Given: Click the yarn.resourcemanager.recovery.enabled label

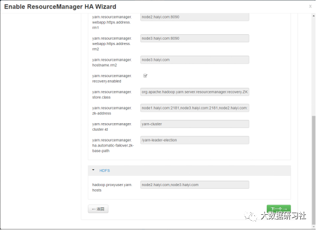Looking at the screenshot, I should [112, 79].
